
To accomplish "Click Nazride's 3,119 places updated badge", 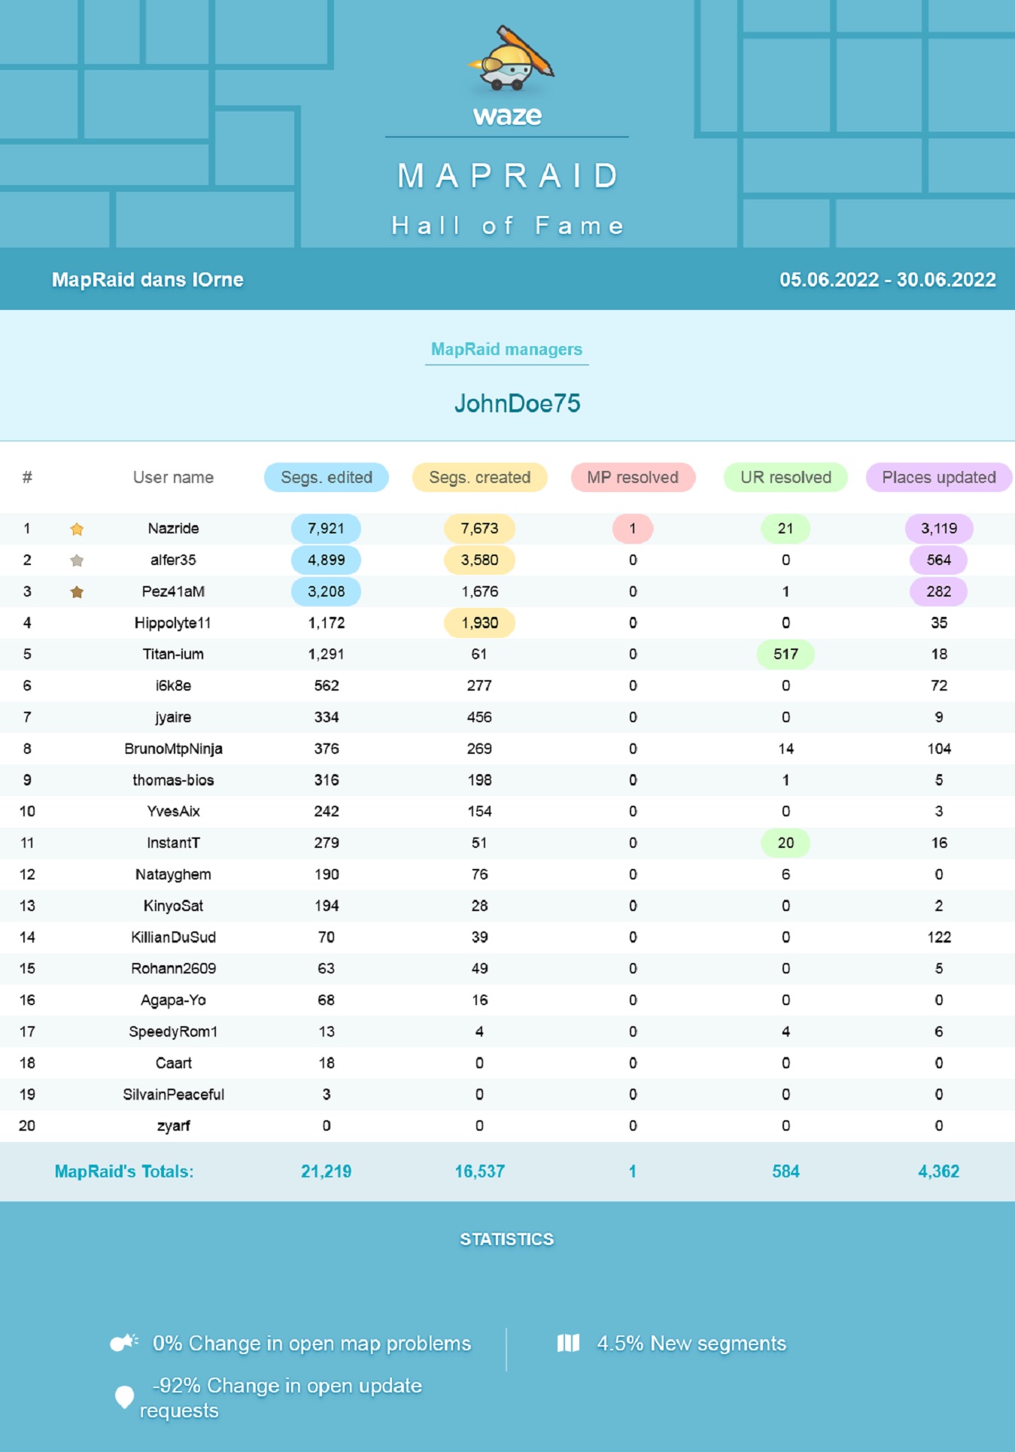I will click(x=939, y=528).
